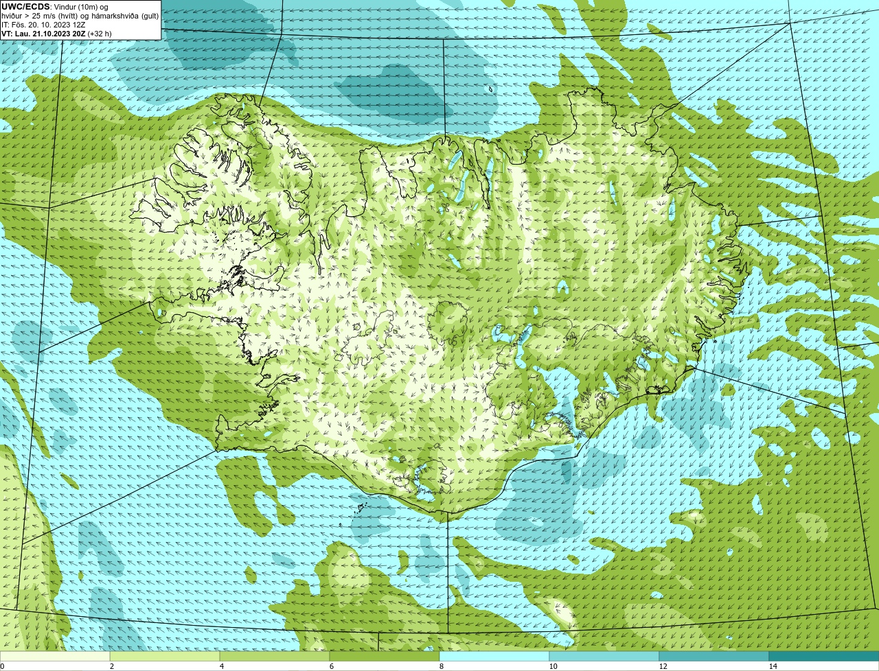
Task: Click the teal 12–14 m/s legend swatch
Action: (714, 656)
